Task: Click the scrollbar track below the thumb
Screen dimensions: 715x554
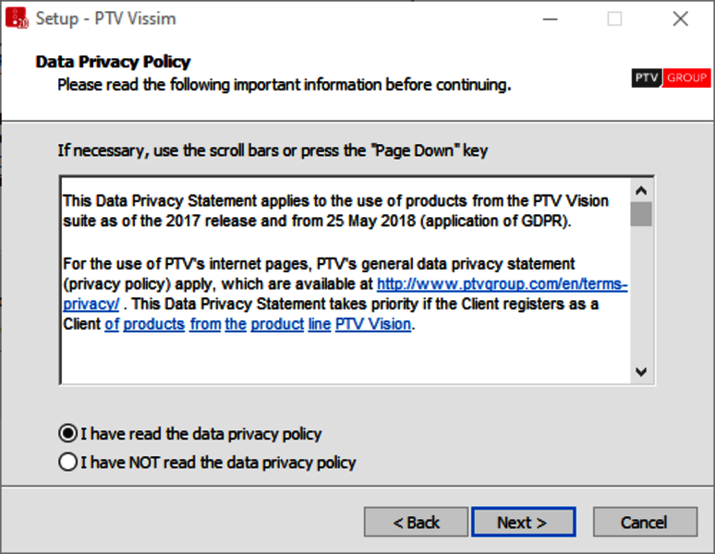Action: point(641,295)
